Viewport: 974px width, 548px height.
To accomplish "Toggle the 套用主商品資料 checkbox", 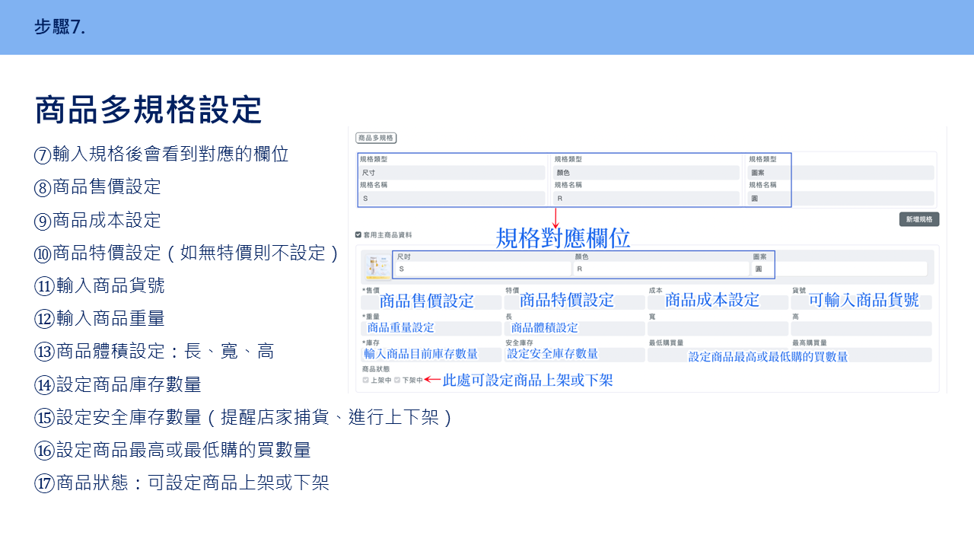I will click(x=358, y=235).
